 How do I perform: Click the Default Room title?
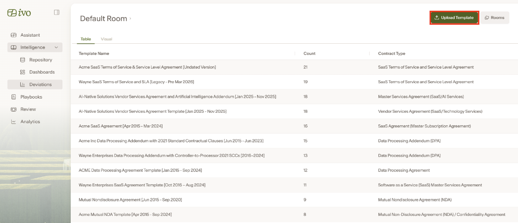[x=104, y=18]
